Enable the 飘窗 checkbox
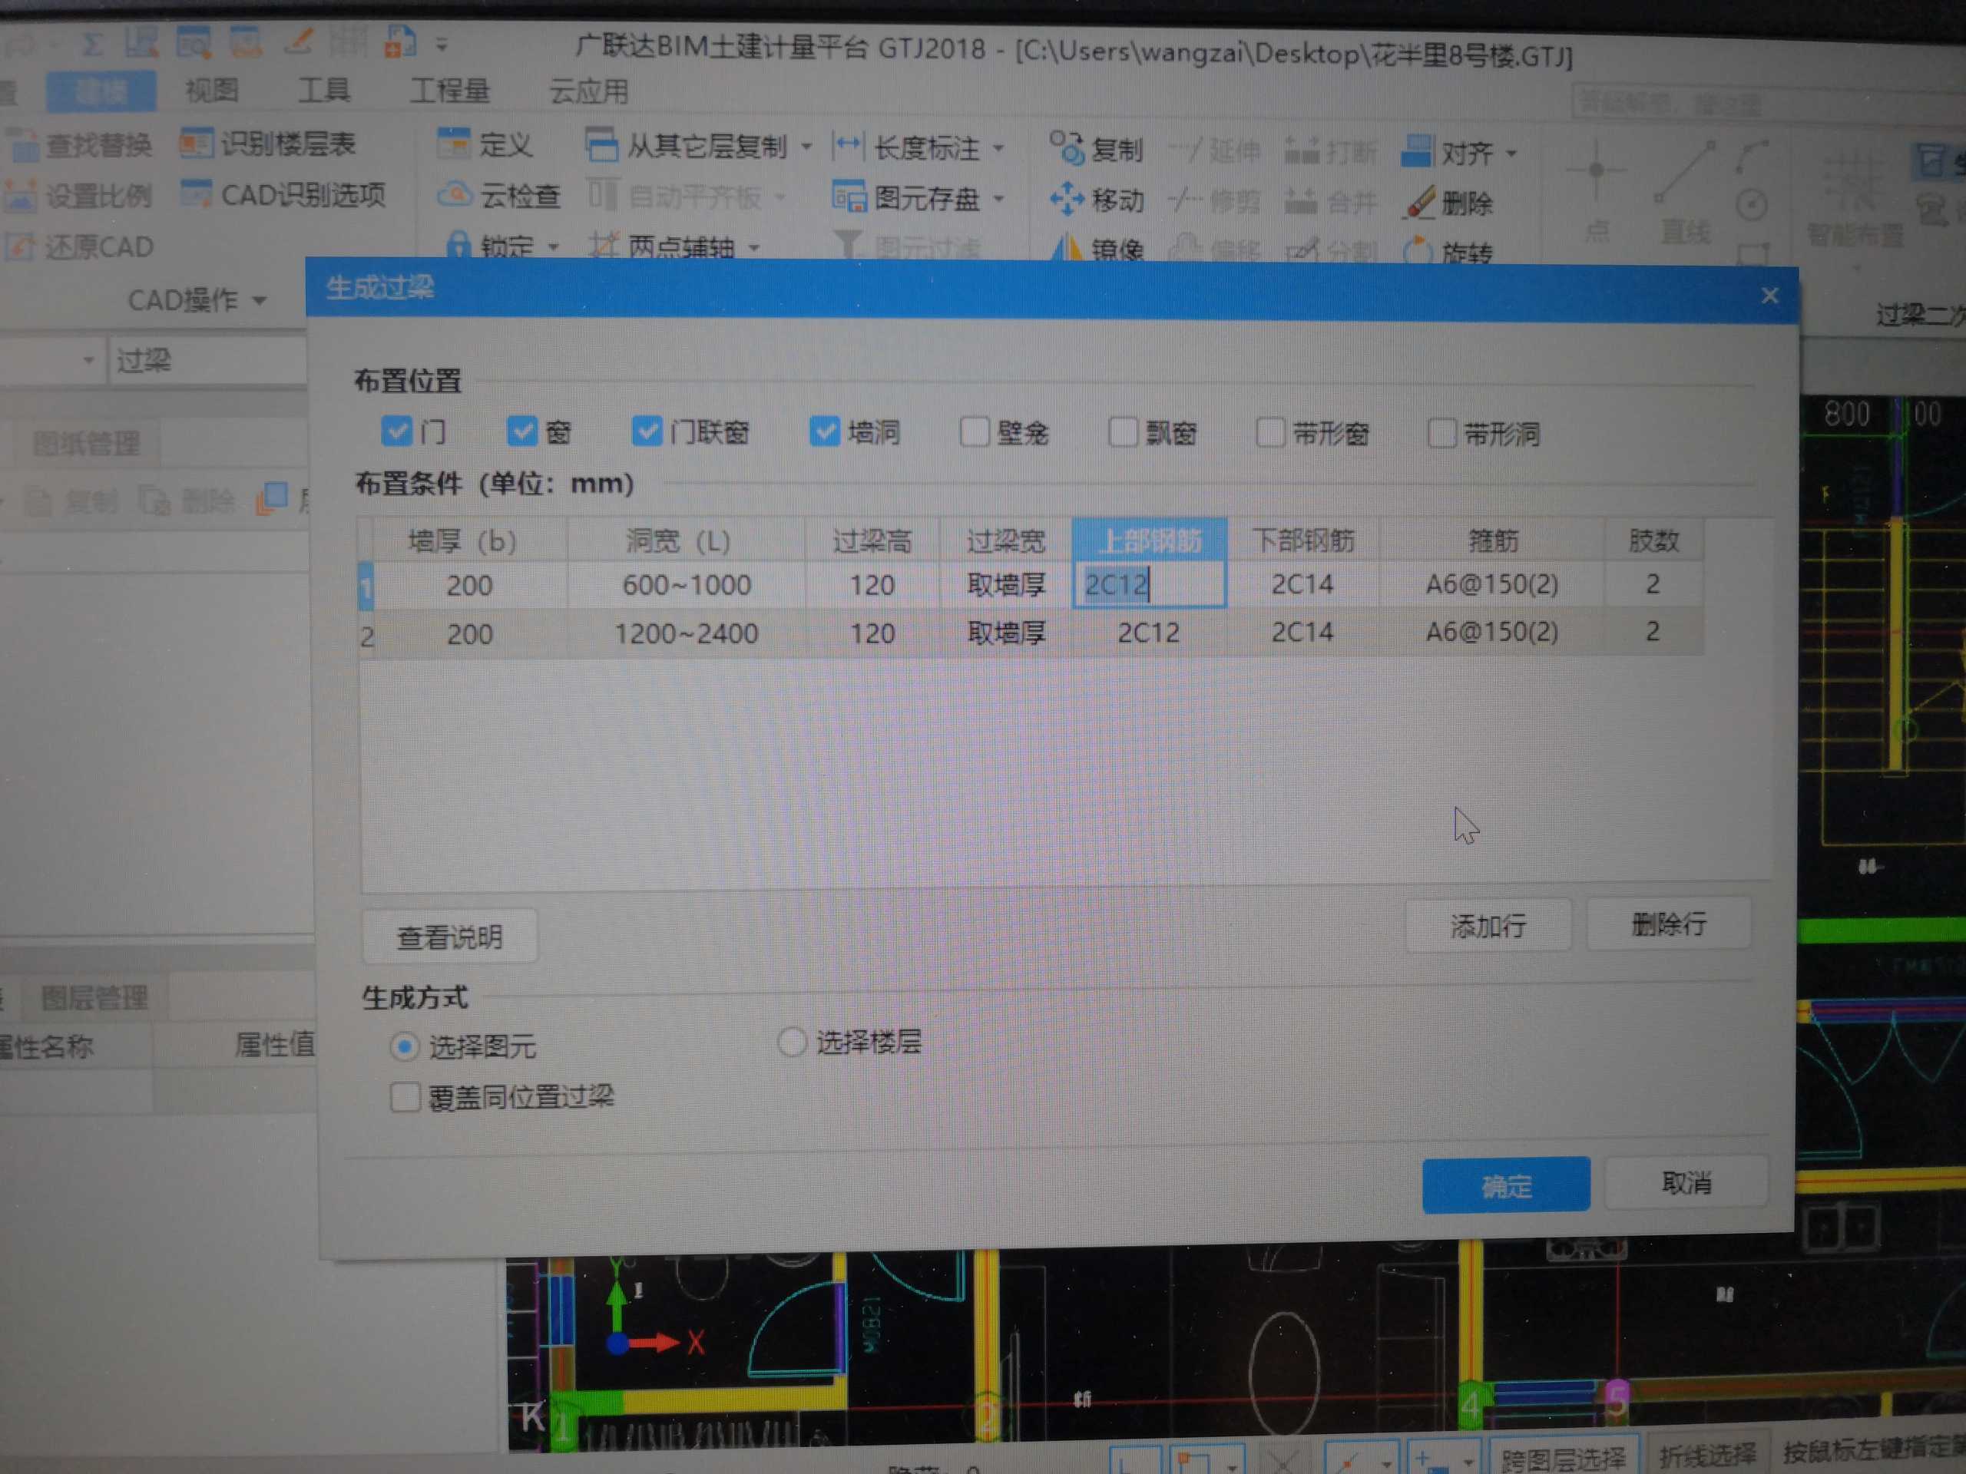1966x1474 pixels. coord(1123,433)
